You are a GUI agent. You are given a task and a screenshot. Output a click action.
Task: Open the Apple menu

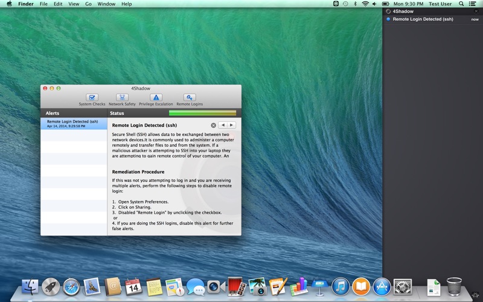click(9, 4)
